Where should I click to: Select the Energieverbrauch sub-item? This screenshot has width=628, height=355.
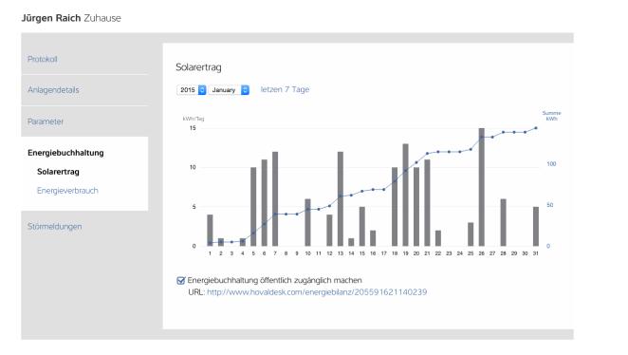[x=67, y=191]
